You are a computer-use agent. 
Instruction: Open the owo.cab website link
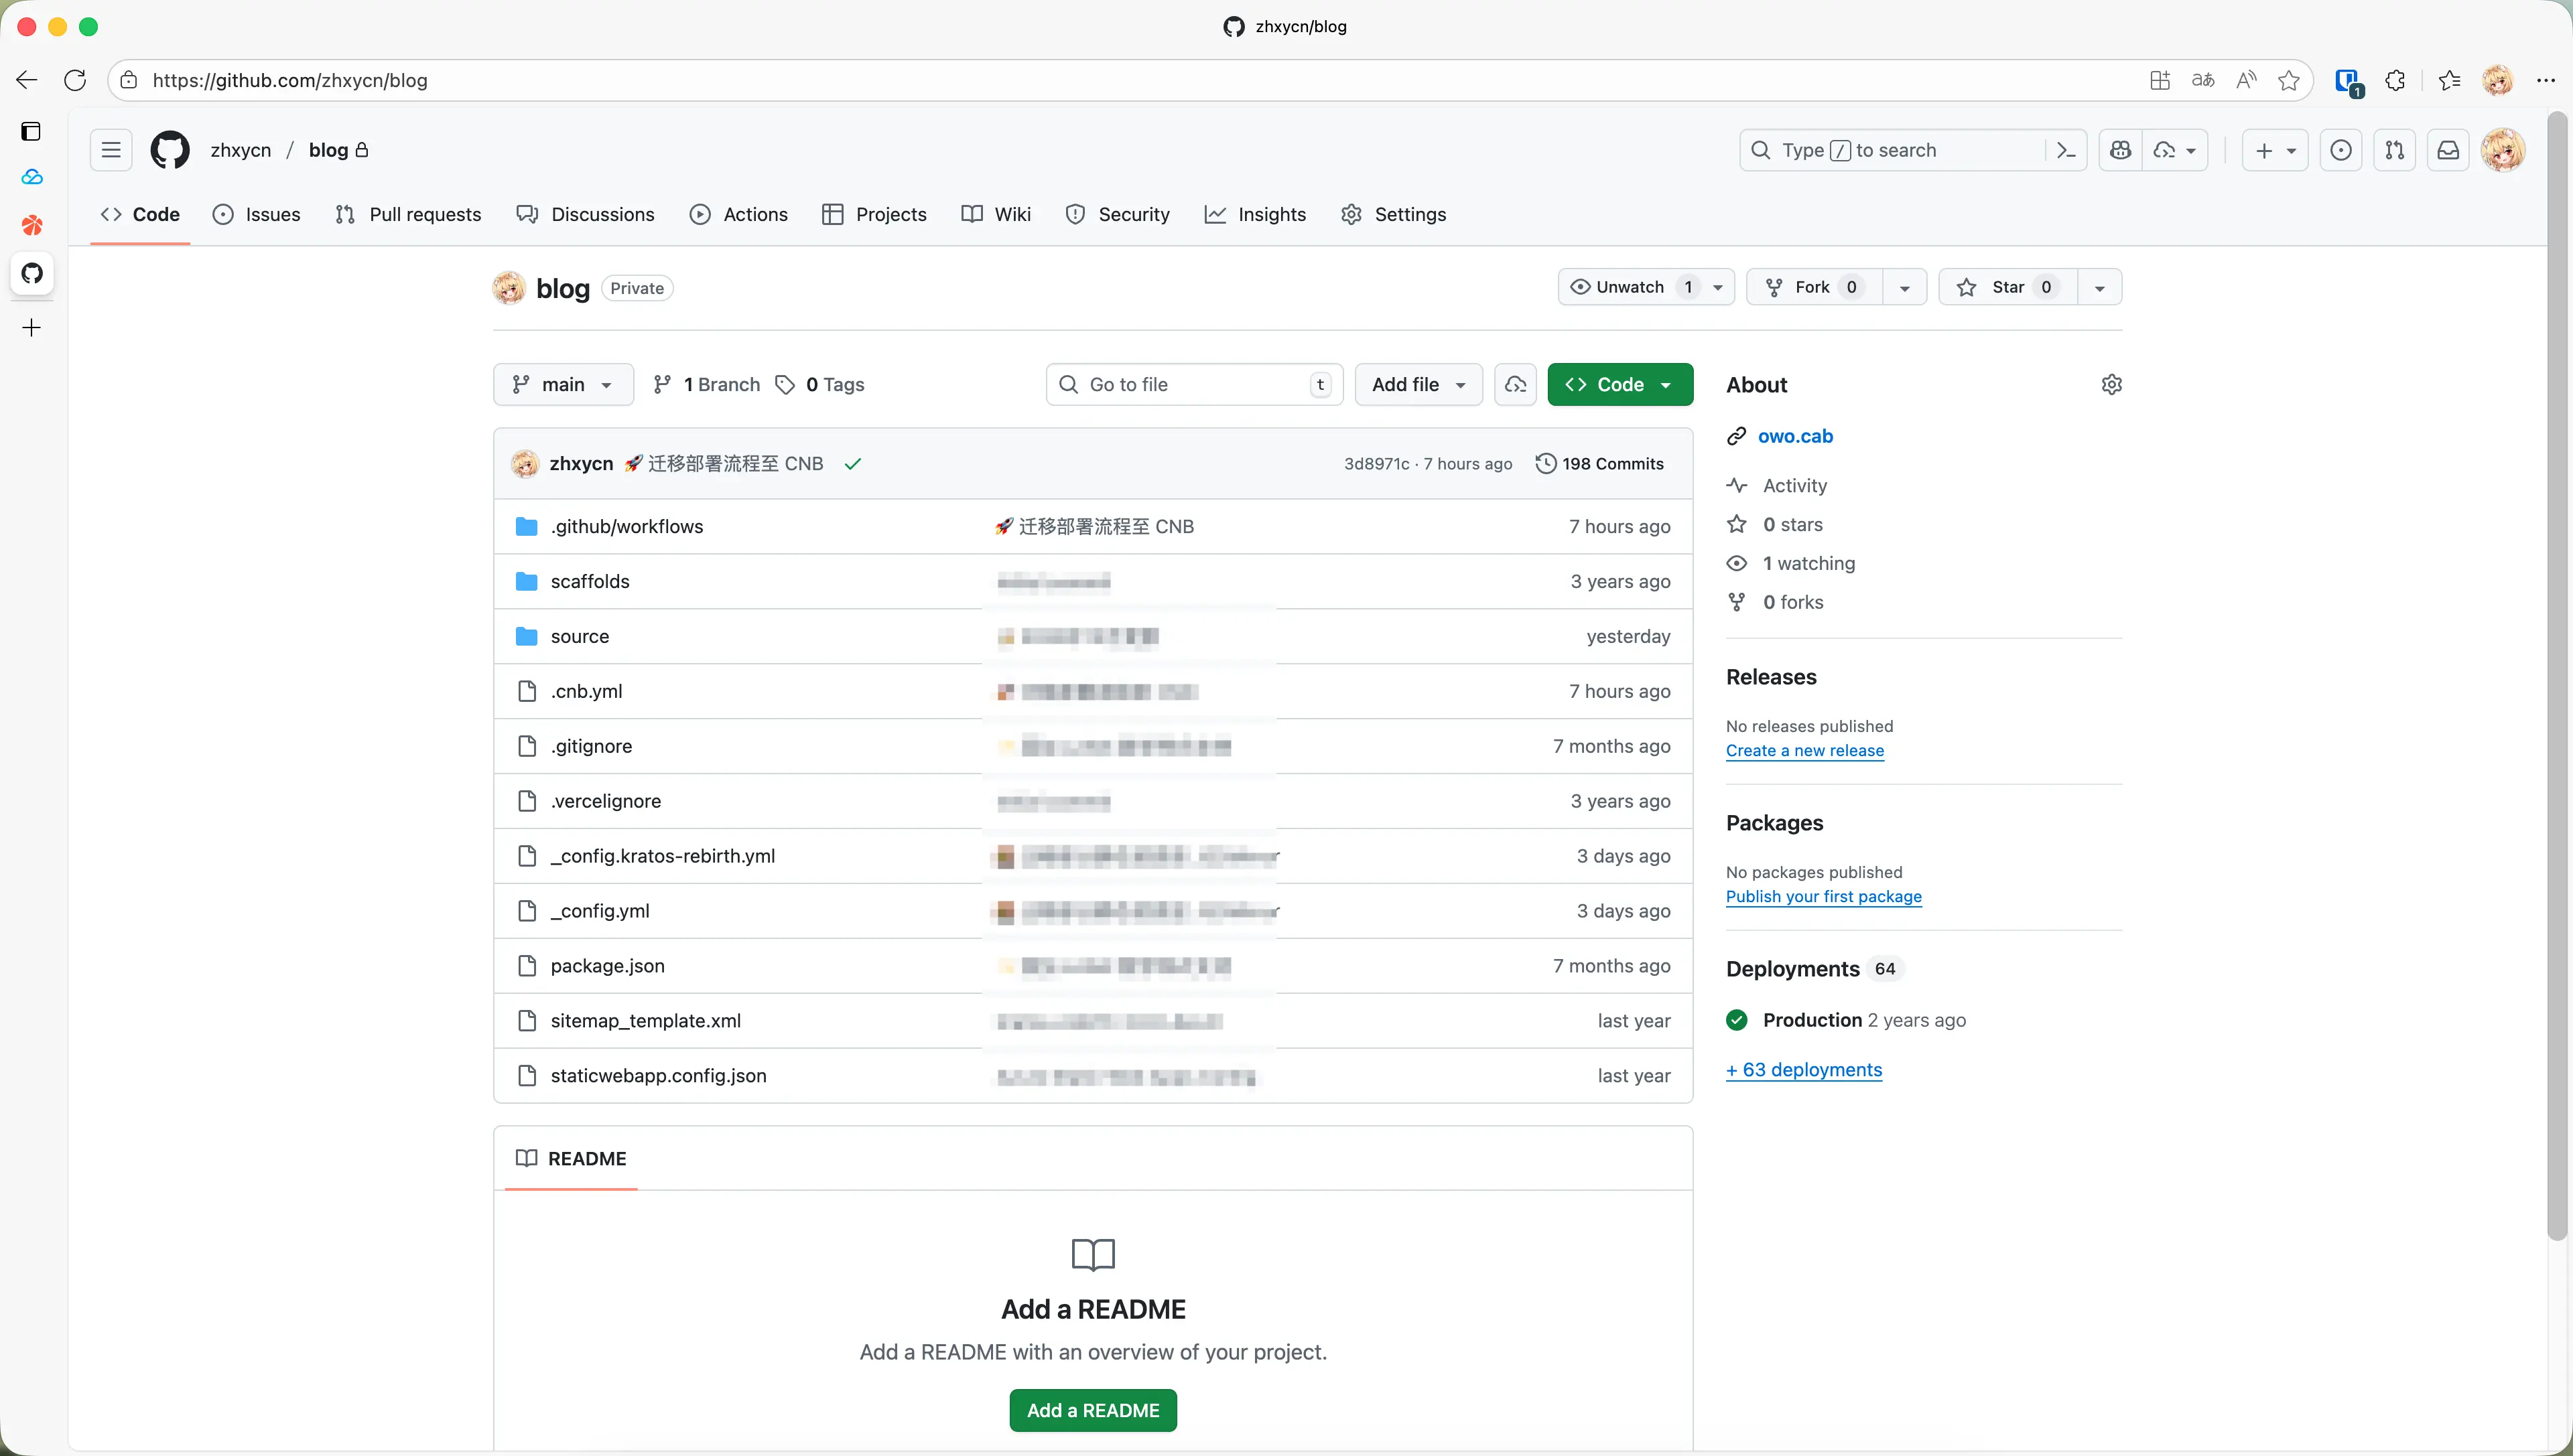click(1796, 436)
